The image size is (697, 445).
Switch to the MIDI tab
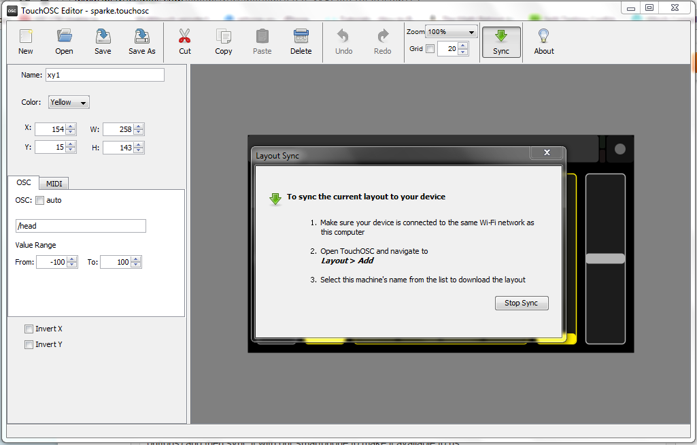pos(54,183)
